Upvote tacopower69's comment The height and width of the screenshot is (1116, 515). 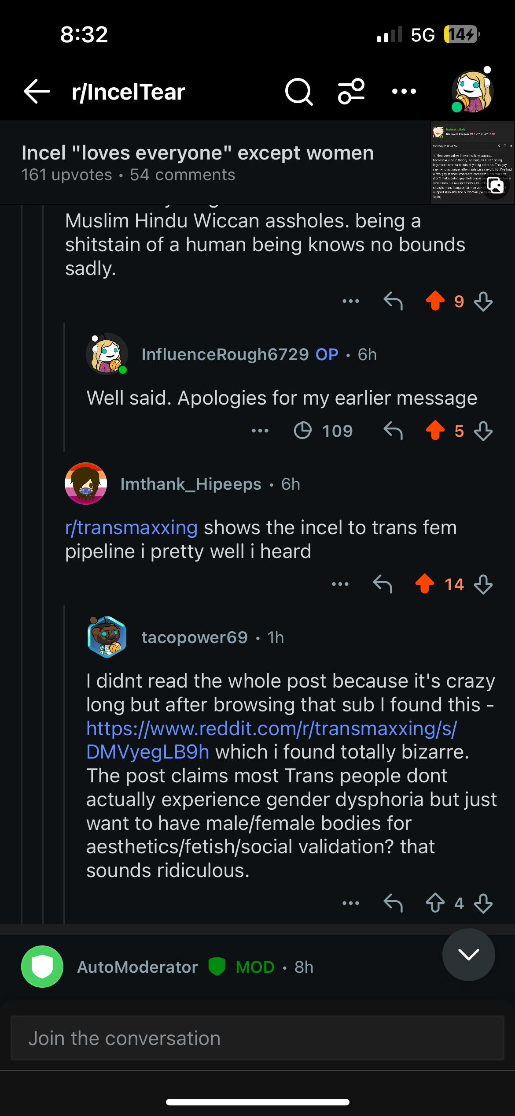coord(435,903)
